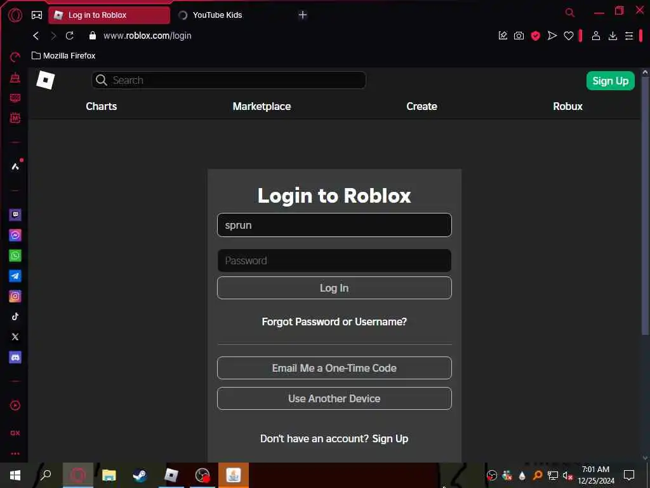Go back to the previous page
Viewport: 650px width, 488px height.
pos(36,36)
